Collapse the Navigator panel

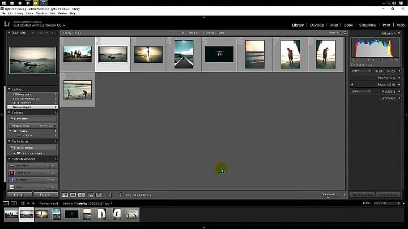(9, 33)
